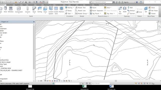This screenshot has height=90, width=161.
Task: Click Show work plane
Action: pos(152,8)
